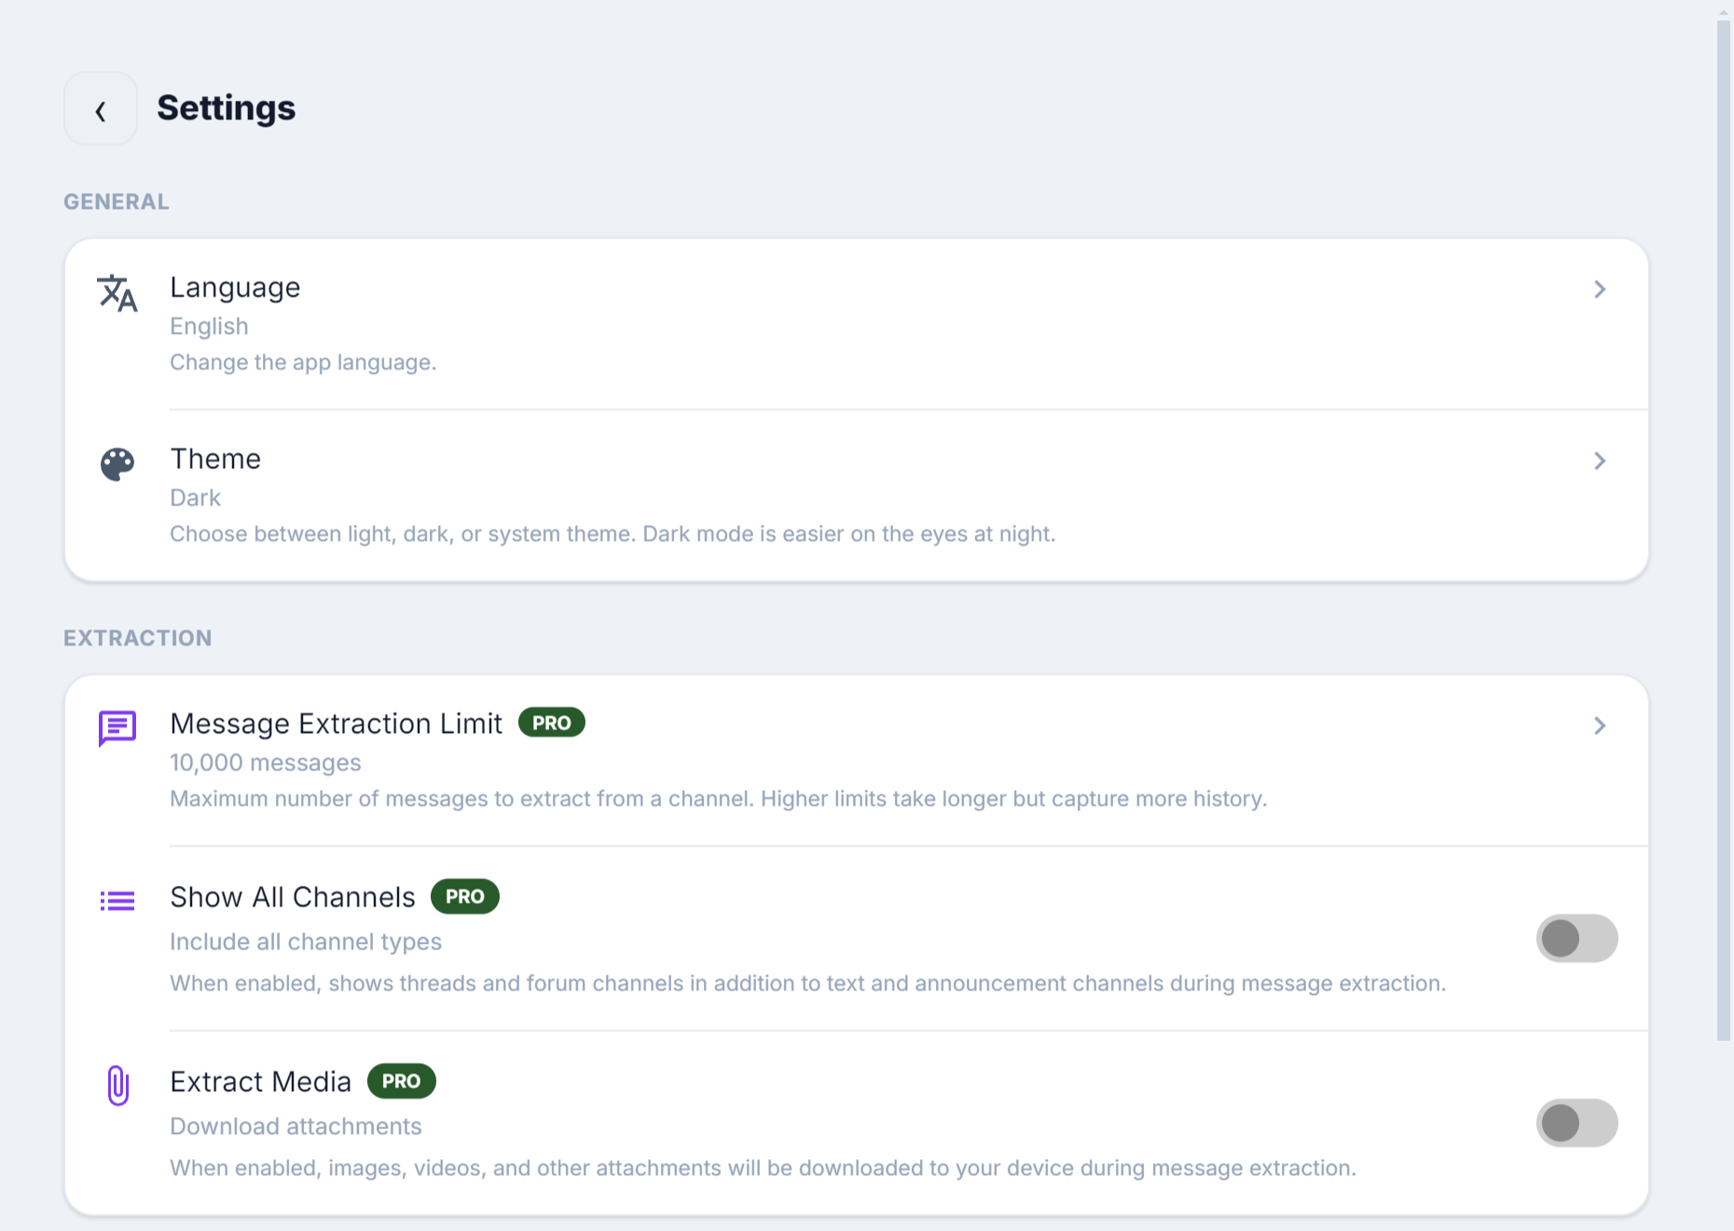Click the Extract Media paperclip icon
Image resolution: width=1734 pixels, height=1231 pixels.
[x=117, y=1086]
